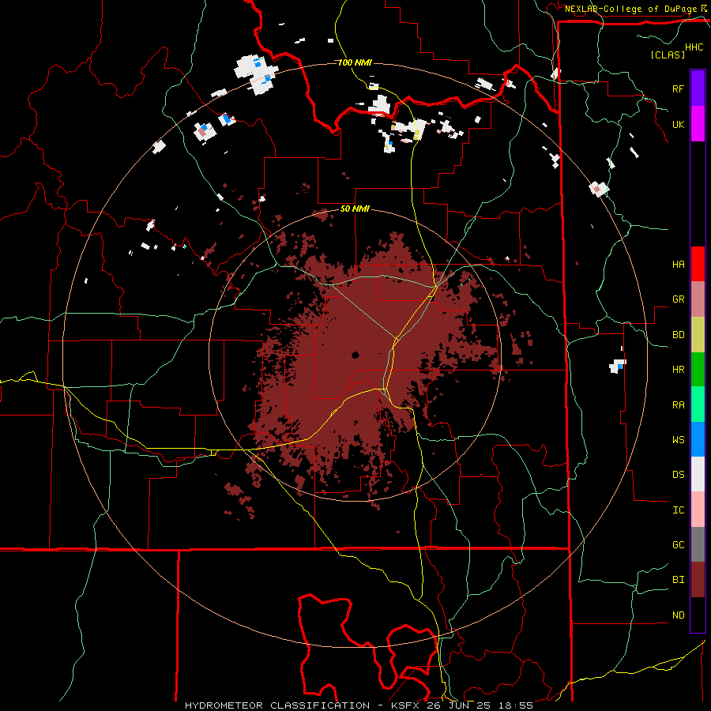The height and width of the screenshot is (711, 711).
Task: Click the '50 NMI' range ring label
Action: [355, 209]
